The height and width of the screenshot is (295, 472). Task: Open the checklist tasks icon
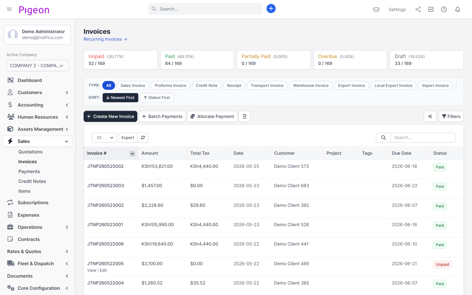[431, 9]
